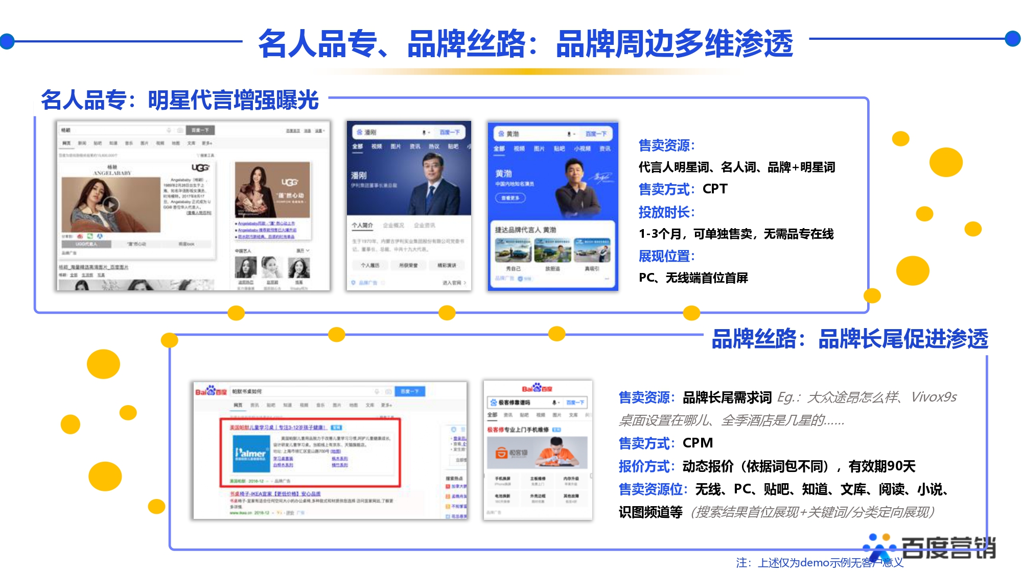Screen dimensions: 1022x574
Task: Click Baidu paw icon beside 黄渤
Action: (501, 134)
